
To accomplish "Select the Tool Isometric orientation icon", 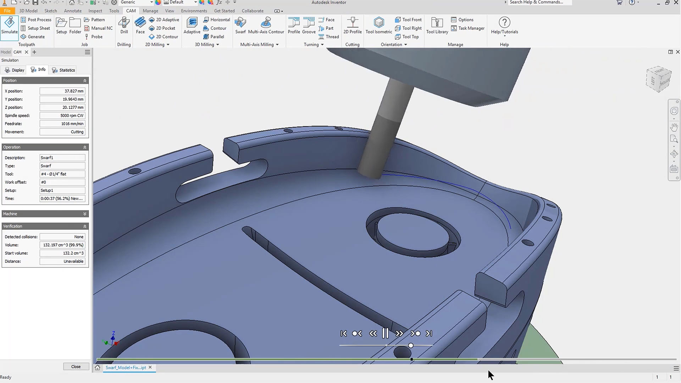I will (379, 25).
